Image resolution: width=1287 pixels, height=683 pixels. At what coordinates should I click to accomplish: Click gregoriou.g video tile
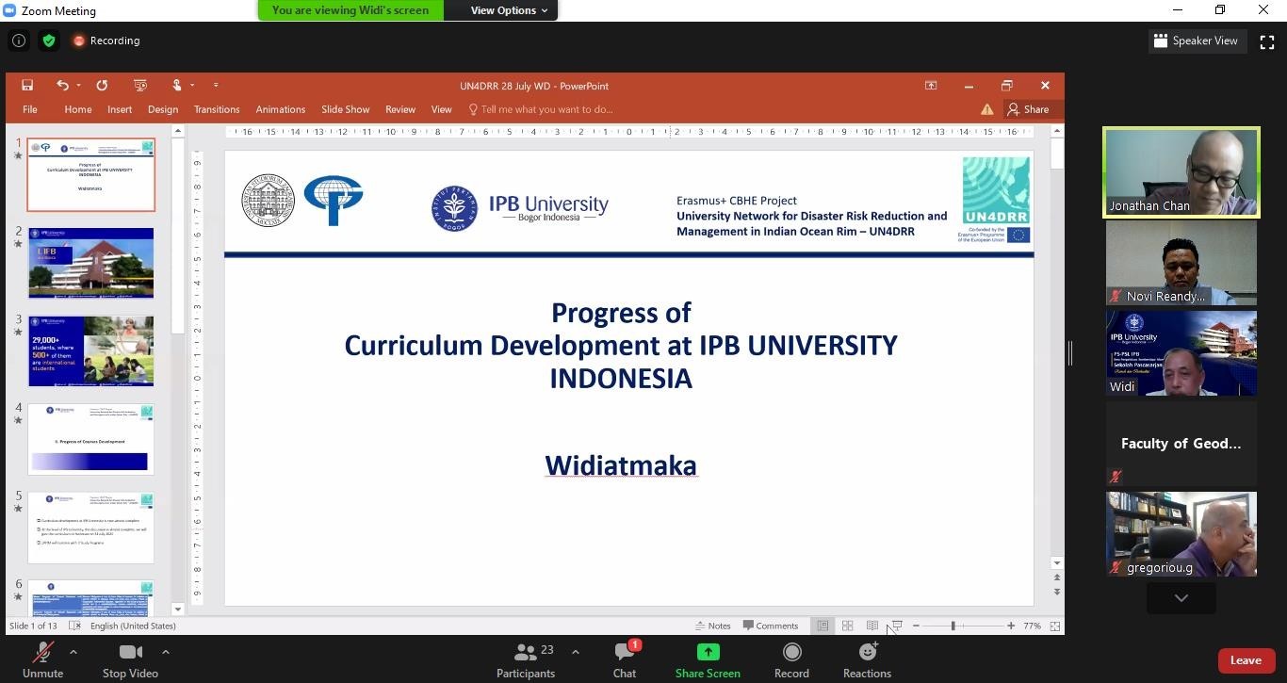[1181, 534]
